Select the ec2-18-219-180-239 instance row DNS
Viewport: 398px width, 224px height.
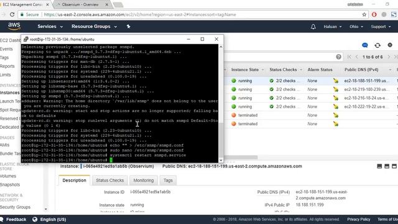point(366,90)
